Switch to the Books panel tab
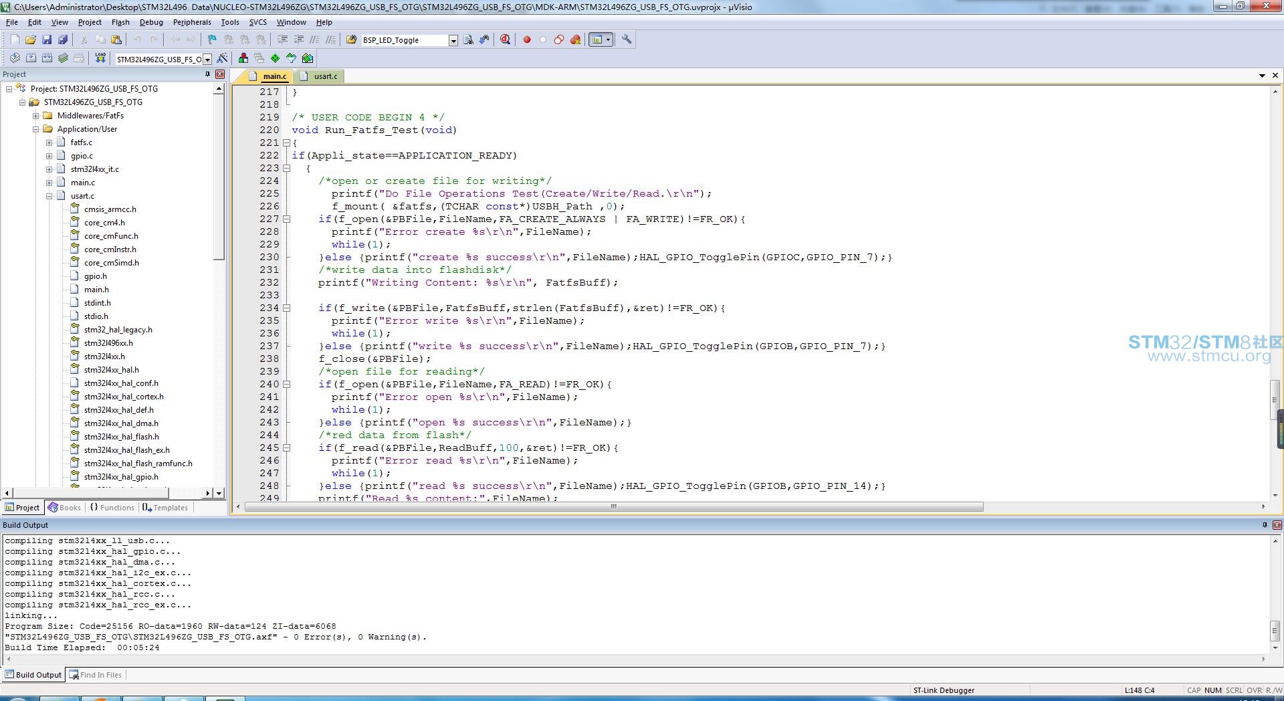 pyautogui.click(x=64, y=508)
